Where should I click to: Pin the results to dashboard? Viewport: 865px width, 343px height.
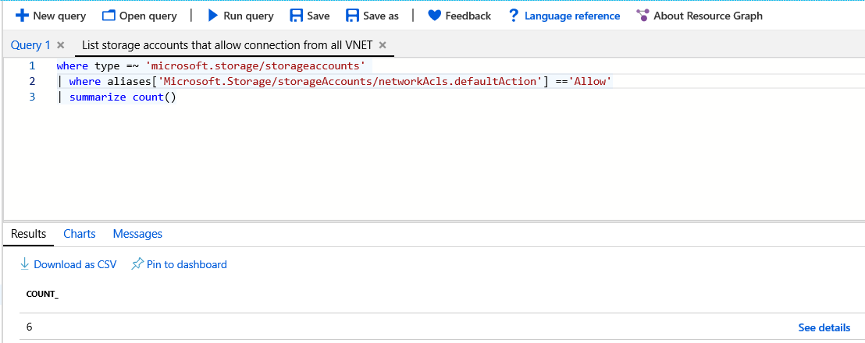click(179, 264)
